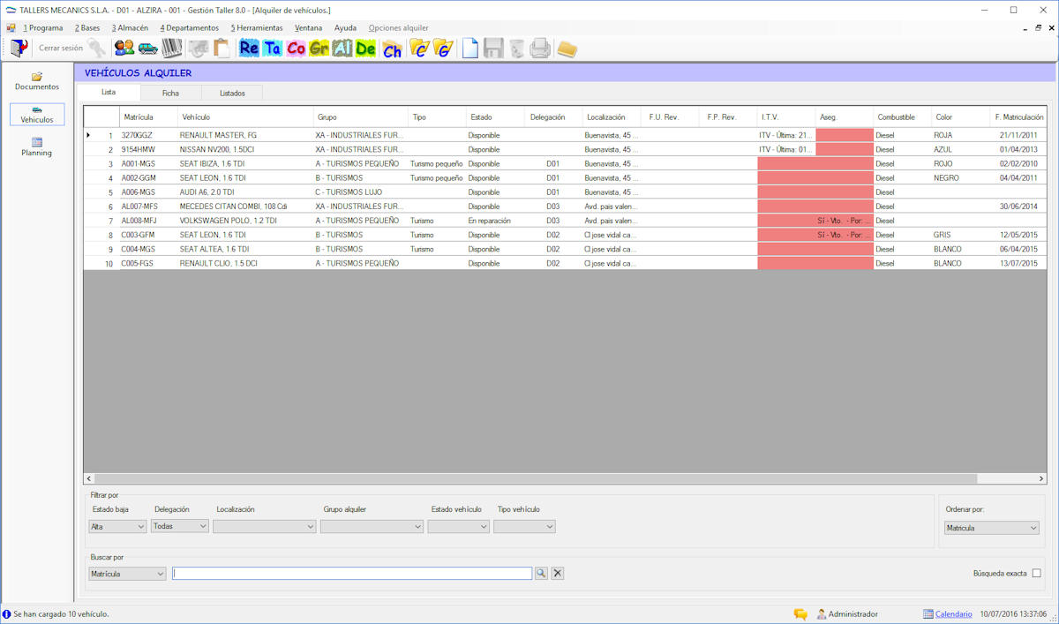
Task: Select Vehículos in left sidebar
Action: pos(37,114)
